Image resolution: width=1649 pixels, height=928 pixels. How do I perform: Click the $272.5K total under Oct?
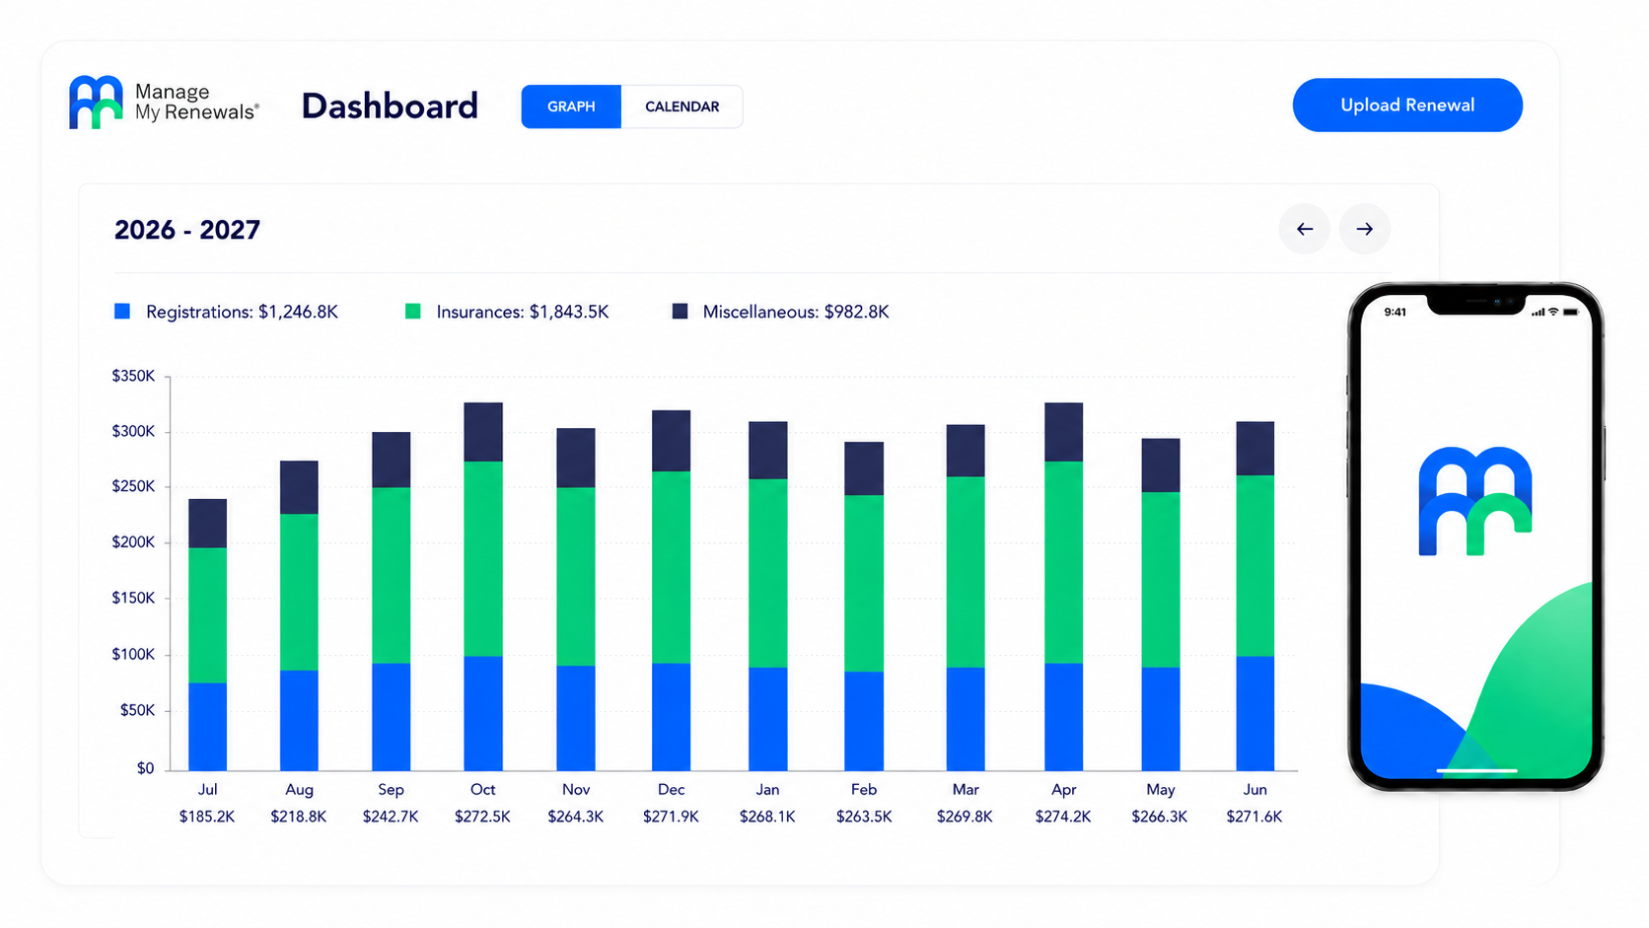tap(483, 817)
